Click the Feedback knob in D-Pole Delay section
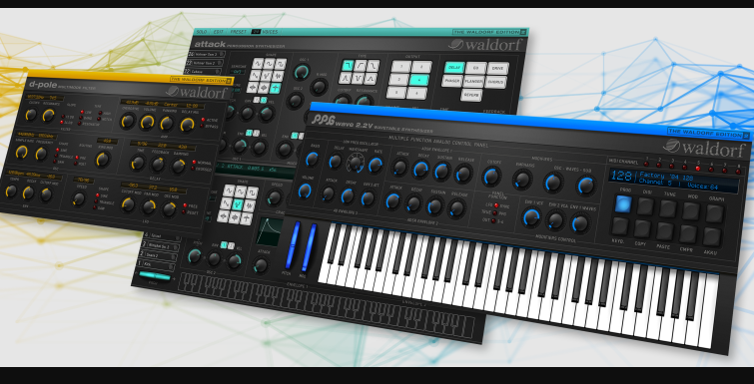This screenshot has width=754, height=384. [158, 164]
